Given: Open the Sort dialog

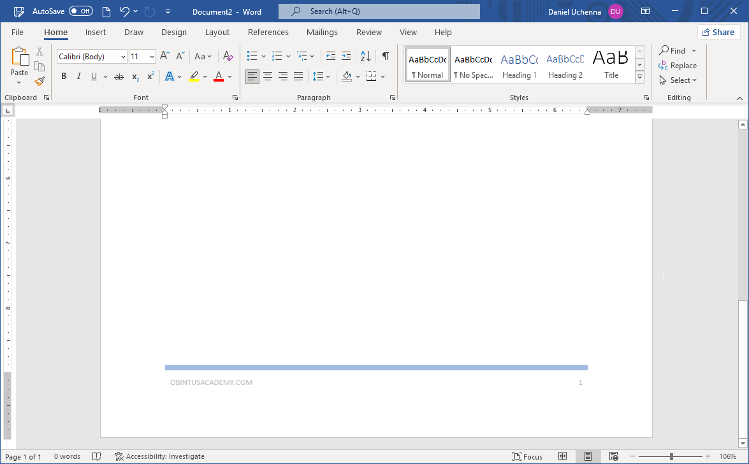Looking at the screenshot, I should point(364,56).
